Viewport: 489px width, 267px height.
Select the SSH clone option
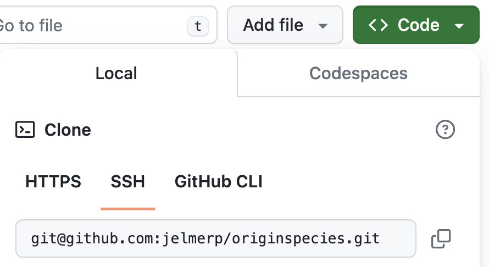coord(127,181)
